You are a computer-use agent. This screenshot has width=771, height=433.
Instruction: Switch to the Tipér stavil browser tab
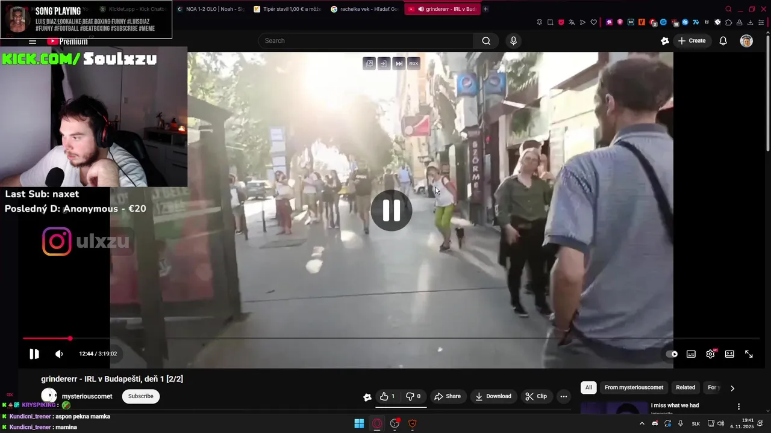[x=287, y=9]
